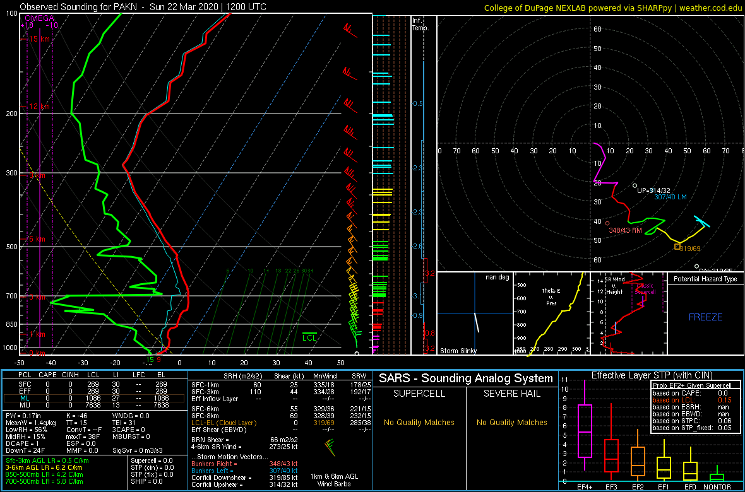Click the UP=314/32 hodograph label
This screenshot has height=492, width=745.
[653, 190]
